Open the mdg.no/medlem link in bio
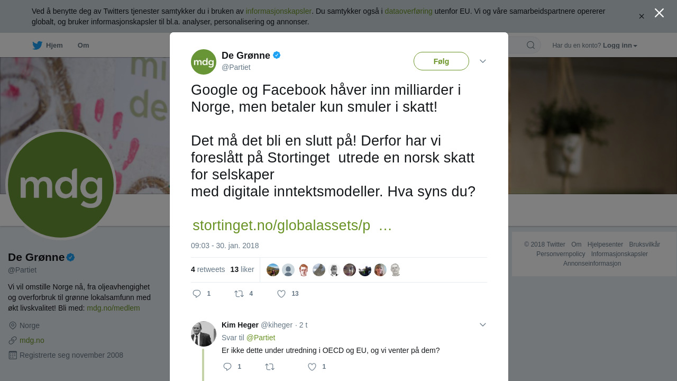This screenshot has width=677, height=381. pos(113,308)
